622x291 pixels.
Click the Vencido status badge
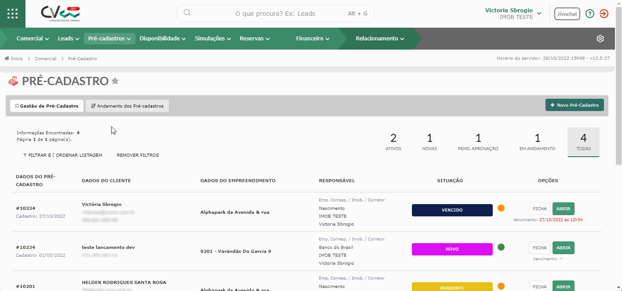[452, 210]
